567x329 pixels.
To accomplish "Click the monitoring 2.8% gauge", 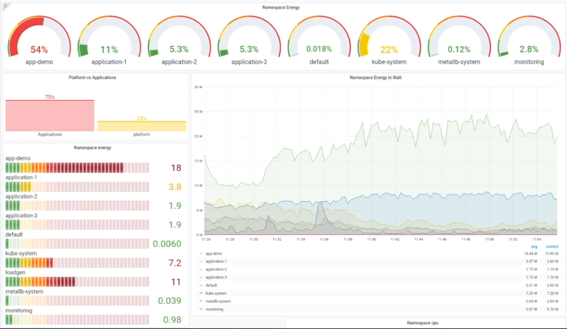I will click(528, 41).
